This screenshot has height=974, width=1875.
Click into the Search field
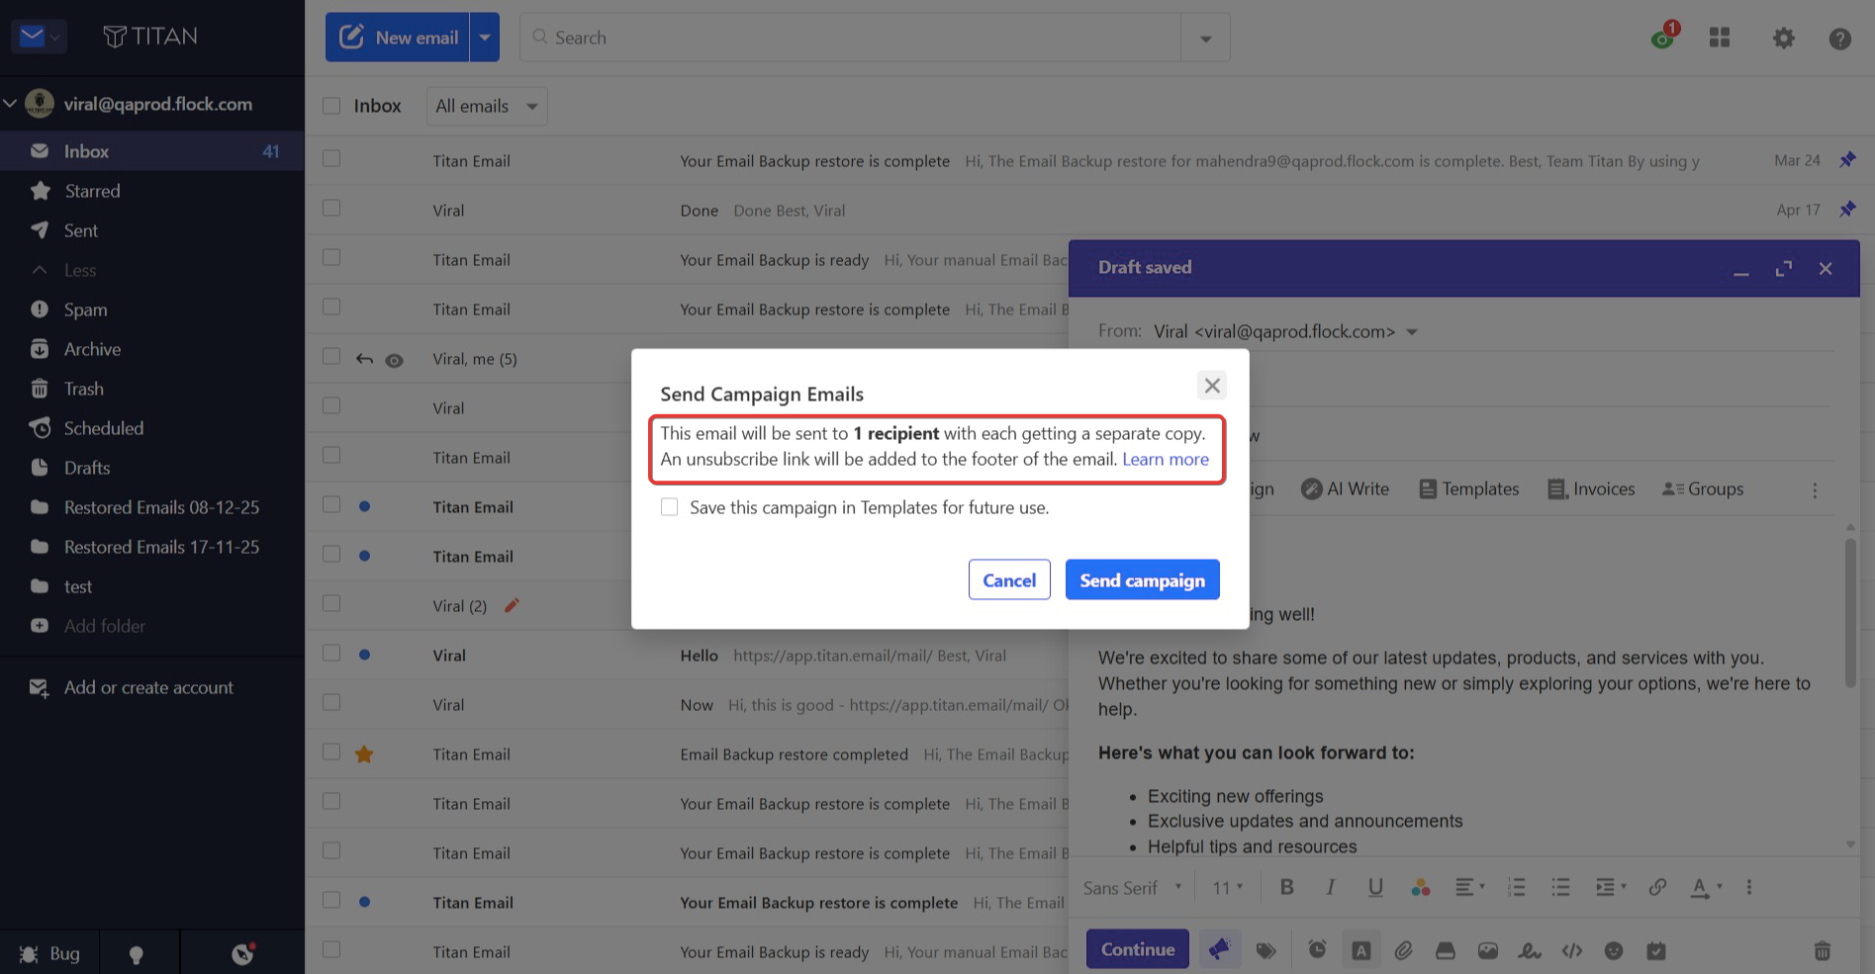pos(851,38)
